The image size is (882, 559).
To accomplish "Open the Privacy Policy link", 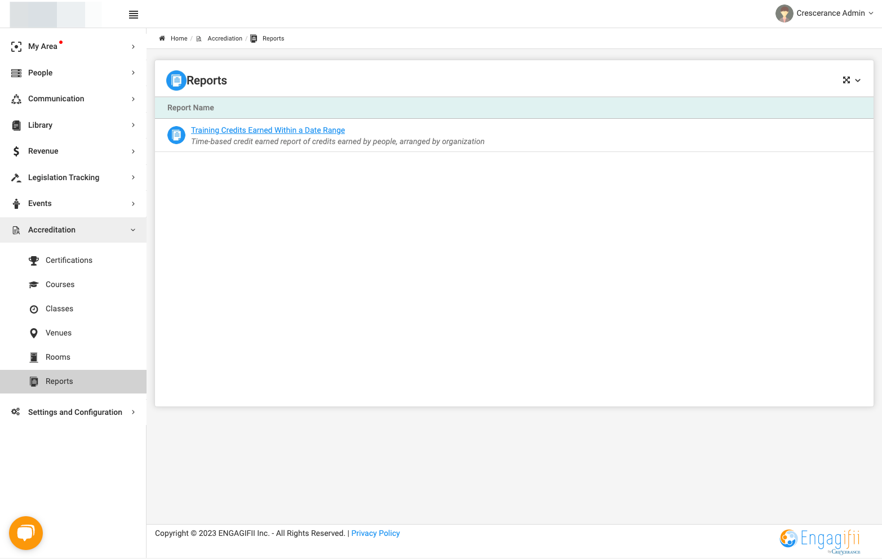I will coord(375,533).
